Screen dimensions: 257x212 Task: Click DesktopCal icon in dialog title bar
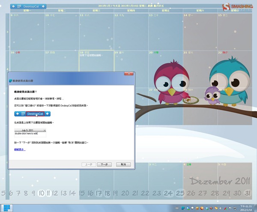pyautogui.click(x=10, y=81)
